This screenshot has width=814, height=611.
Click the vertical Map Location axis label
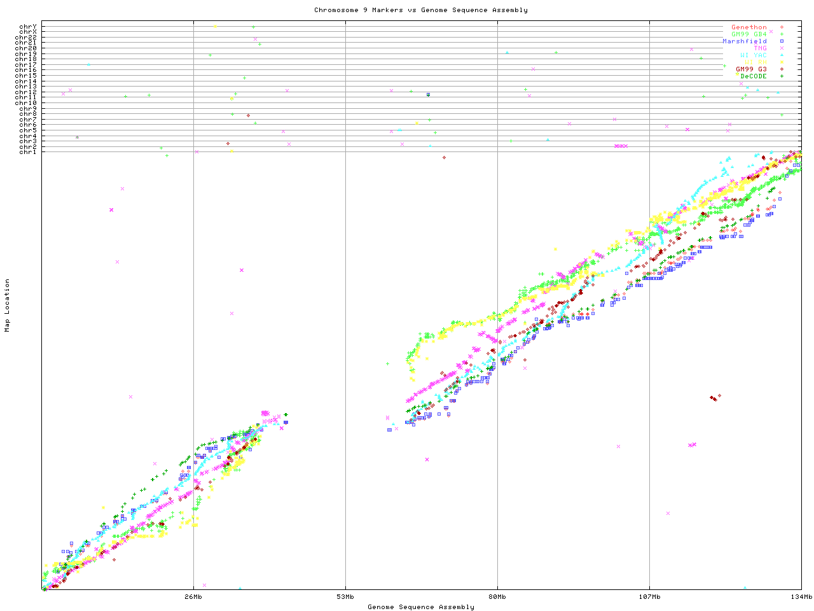pyautogui.click(x=8, y=305)
